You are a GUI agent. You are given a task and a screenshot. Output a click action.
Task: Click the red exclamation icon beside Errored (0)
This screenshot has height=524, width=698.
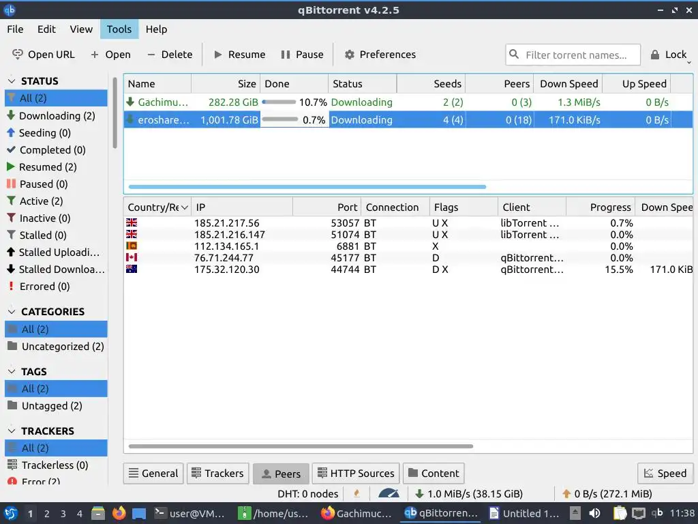(x=11, y=286)
